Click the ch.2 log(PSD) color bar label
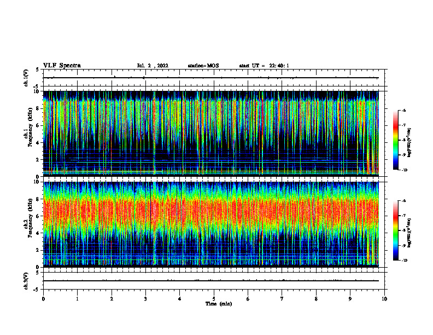The height and width of the screenshot is (335, 433). click(409, 232)
